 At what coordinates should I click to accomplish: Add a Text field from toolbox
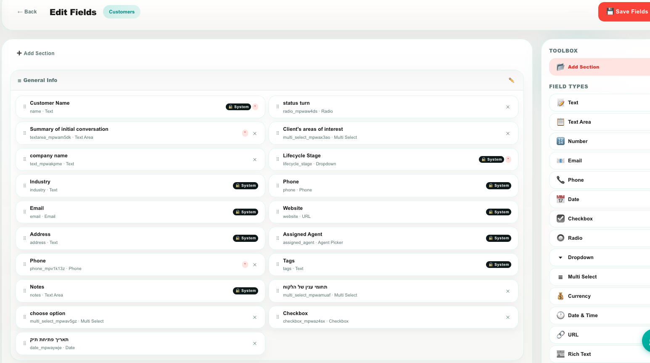[x=600, y=103]
